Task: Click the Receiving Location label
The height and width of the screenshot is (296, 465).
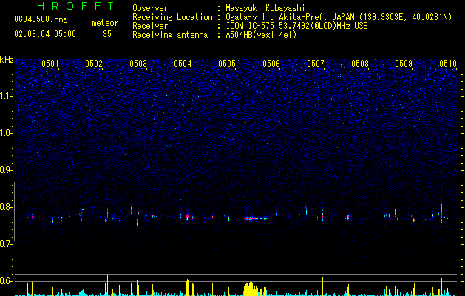Action: tap(172, 17)
